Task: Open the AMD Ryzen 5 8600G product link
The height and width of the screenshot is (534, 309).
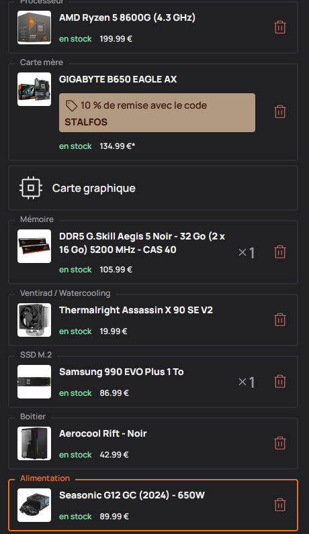Action: tap(127, 17)
